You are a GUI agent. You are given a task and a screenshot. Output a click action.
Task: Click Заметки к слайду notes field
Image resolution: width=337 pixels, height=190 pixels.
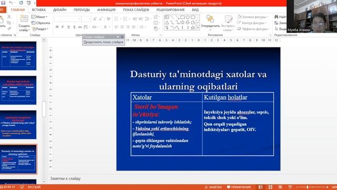pos(65,178)
